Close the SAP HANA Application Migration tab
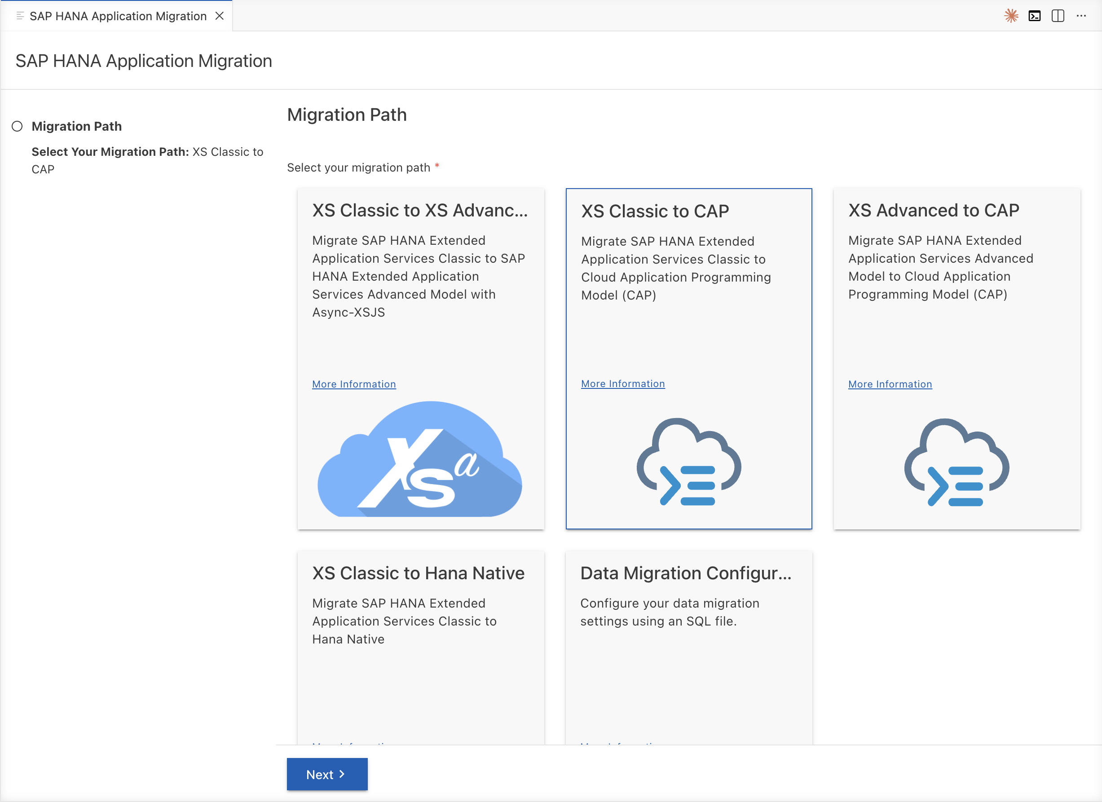 click(x=220, y=16)
